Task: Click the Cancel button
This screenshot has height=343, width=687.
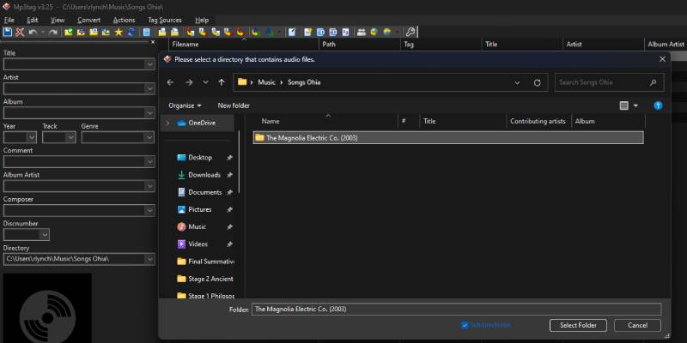Action: pyautogui.click(x=637, y=326)
